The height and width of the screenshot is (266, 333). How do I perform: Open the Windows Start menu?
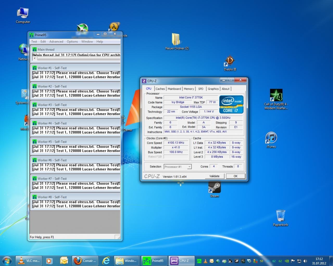click(7, 261)
